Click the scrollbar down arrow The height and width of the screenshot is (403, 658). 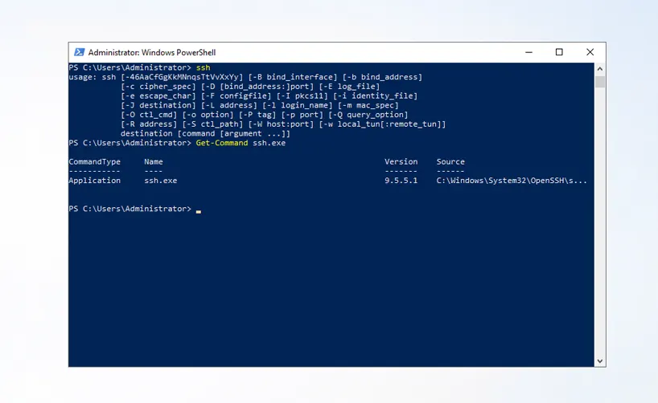pos(599,361)
